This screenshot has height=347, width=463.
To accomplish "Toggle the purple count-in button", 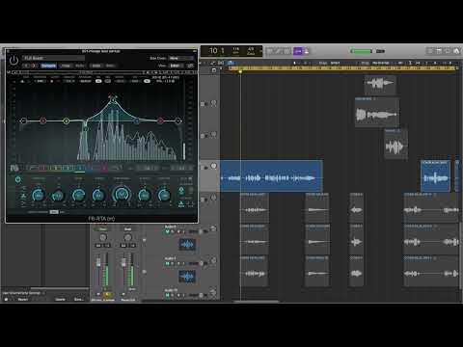I will (x=298, y=51).
